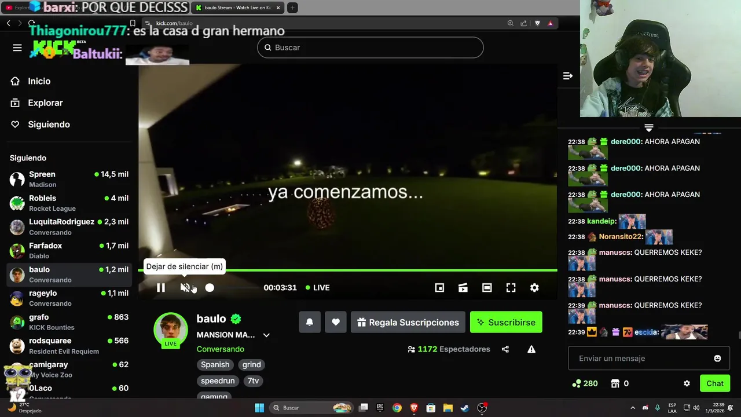Open rageylo channel in followed list
This screenshot has height=417, width=741.
tap(69, 298)
